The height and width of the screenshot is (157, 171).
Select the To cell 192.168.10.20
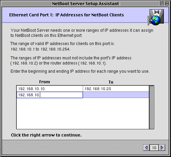(x=116, y=89)
